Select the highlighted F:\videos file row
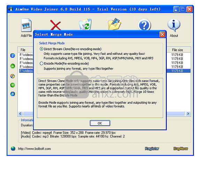 [26, 71]
